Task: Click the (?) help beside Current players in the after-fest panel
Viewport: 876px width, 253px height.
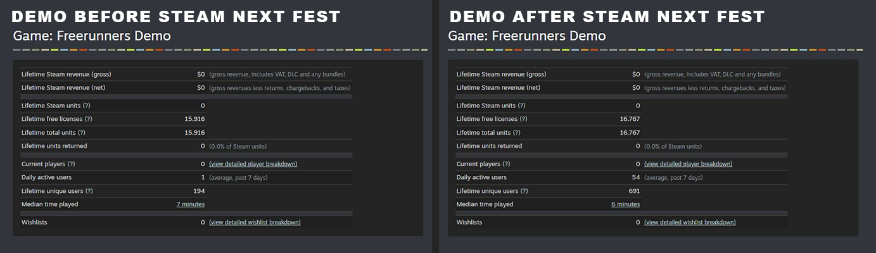Action: (x=514, y=164)
